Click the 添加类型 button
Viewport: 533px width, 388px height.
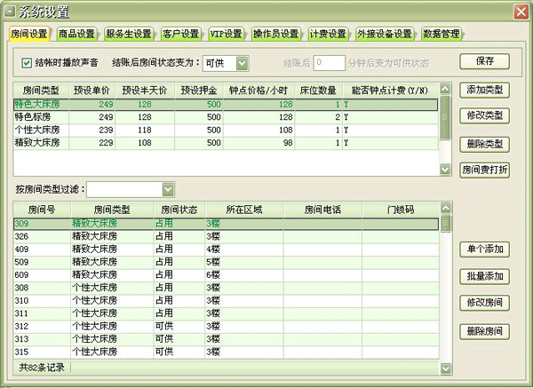click(x=484, y=90)
